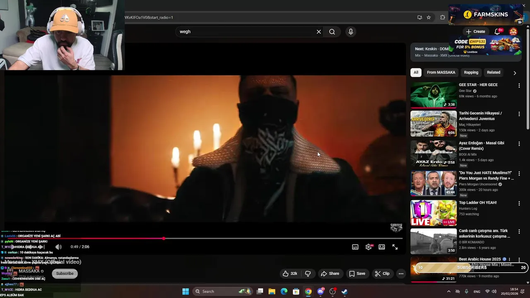Screen dimensions: 530x298
Task: Click the Windows taskbar Search box
Action: (223, 291)
